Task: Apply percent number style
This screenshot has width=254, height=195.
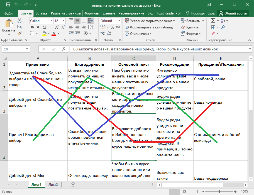Action: [x=112, y=27]
